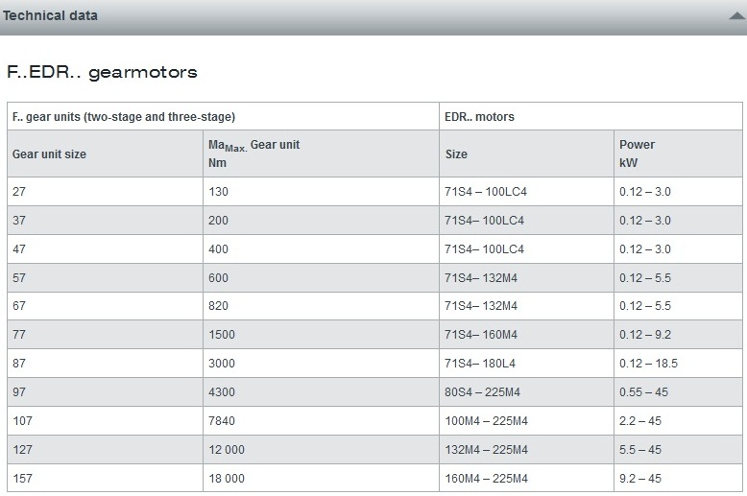747x496 pixels.
Task: Click the 0.12 – 18.5 power cell
Action: 648,364
